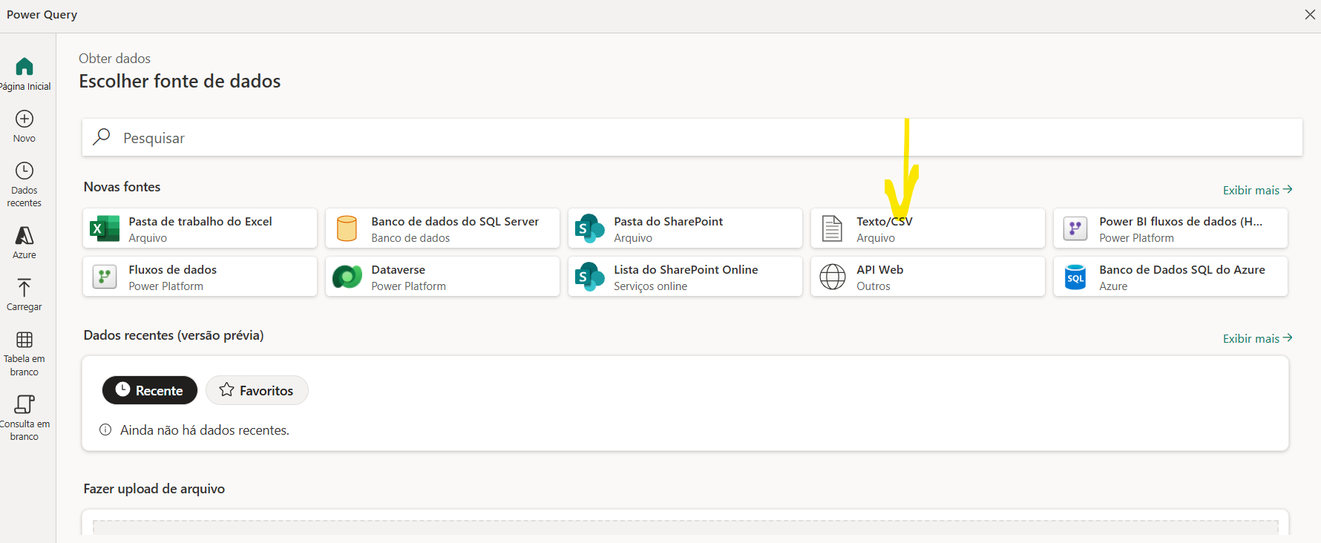Click the 'Dados recentes (versão prévia)' heading
Image resolution: width=1321 pixels, height=543 pixels.
174,335
